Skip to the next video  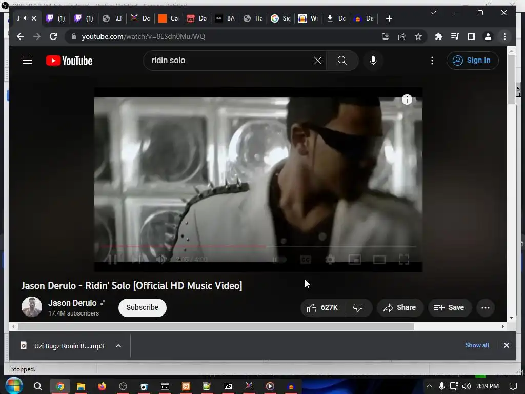point(136,259)
